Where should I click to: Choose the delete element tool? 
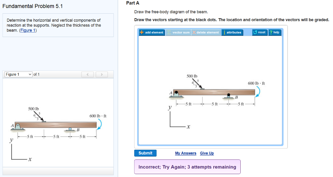coord(206,32)
